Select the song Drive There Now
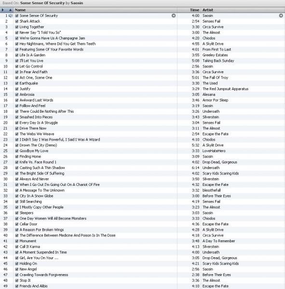Screen dimensions: 285x289 pos(33,128)
